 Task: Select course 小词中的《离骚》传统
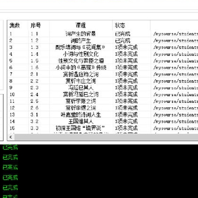pyautogui.click(x=81, y=68)
